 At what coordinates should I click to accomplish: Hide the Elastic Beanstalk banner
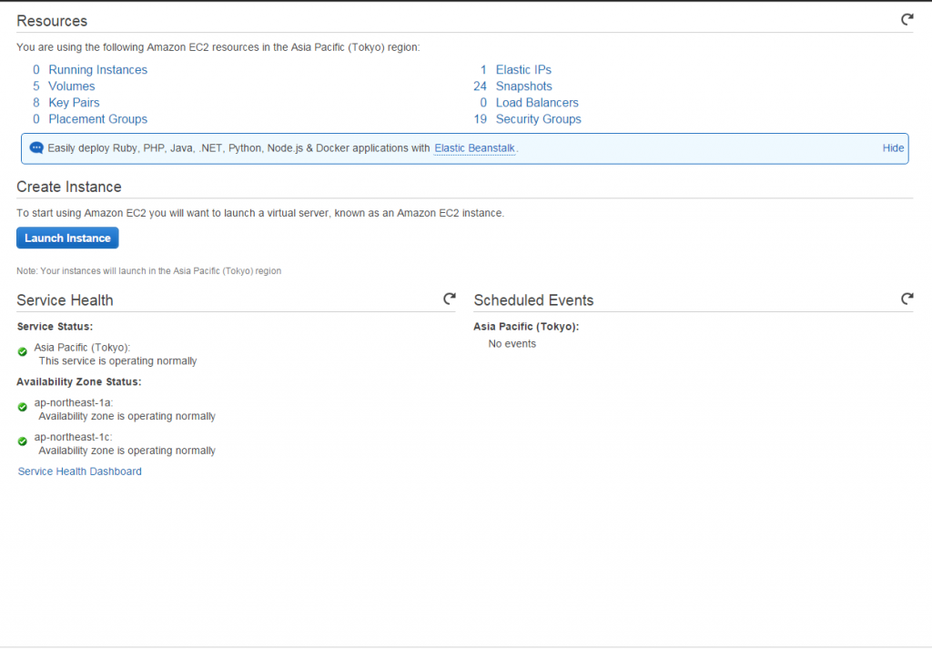(893, 148)
